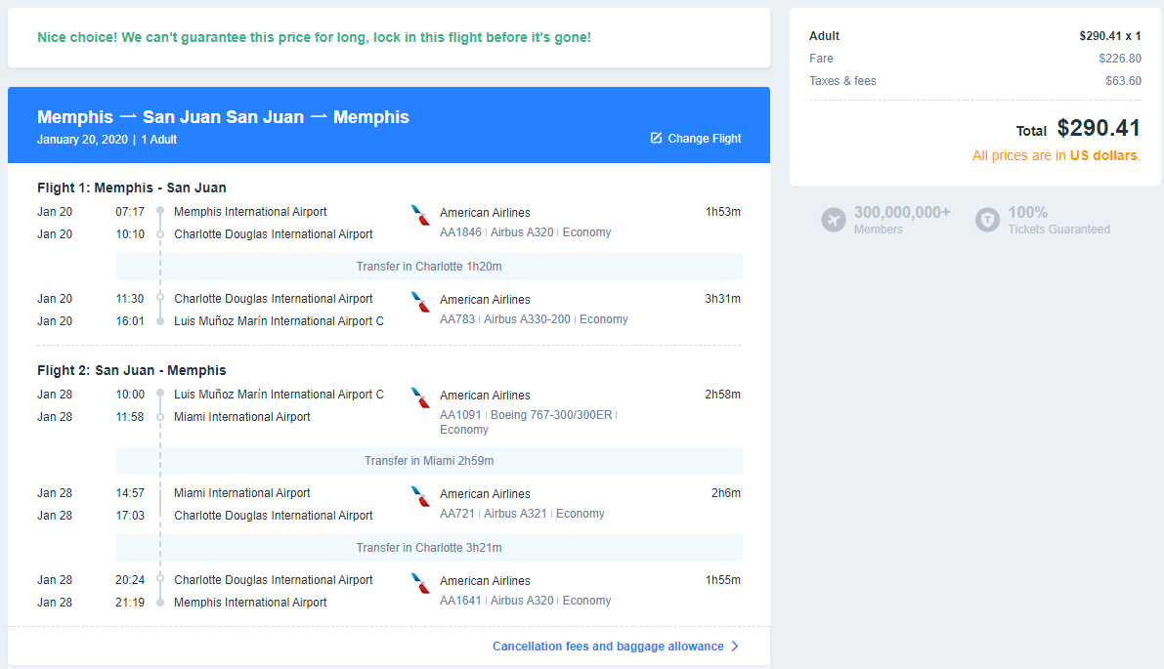Click 1h55m flight duration
The width and height of the screenshot is (1164, 669).
723,579
